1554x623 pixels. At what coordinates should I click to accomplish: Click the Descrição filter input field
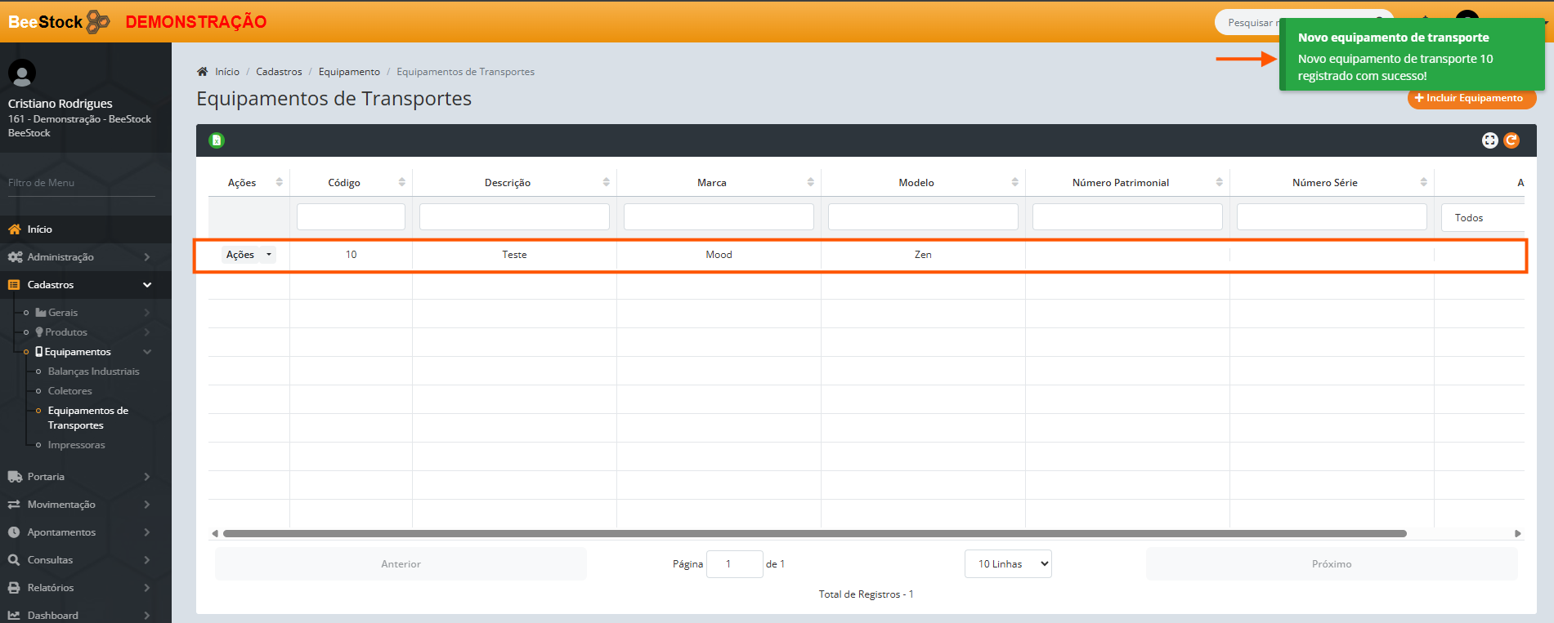coord(514,217)
